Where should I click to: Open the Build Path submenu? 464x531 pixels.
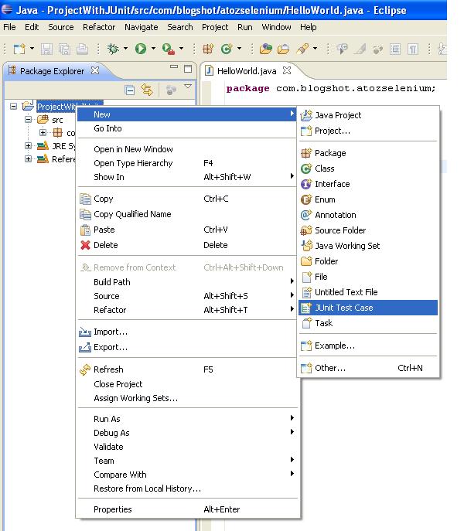[187, 282]
